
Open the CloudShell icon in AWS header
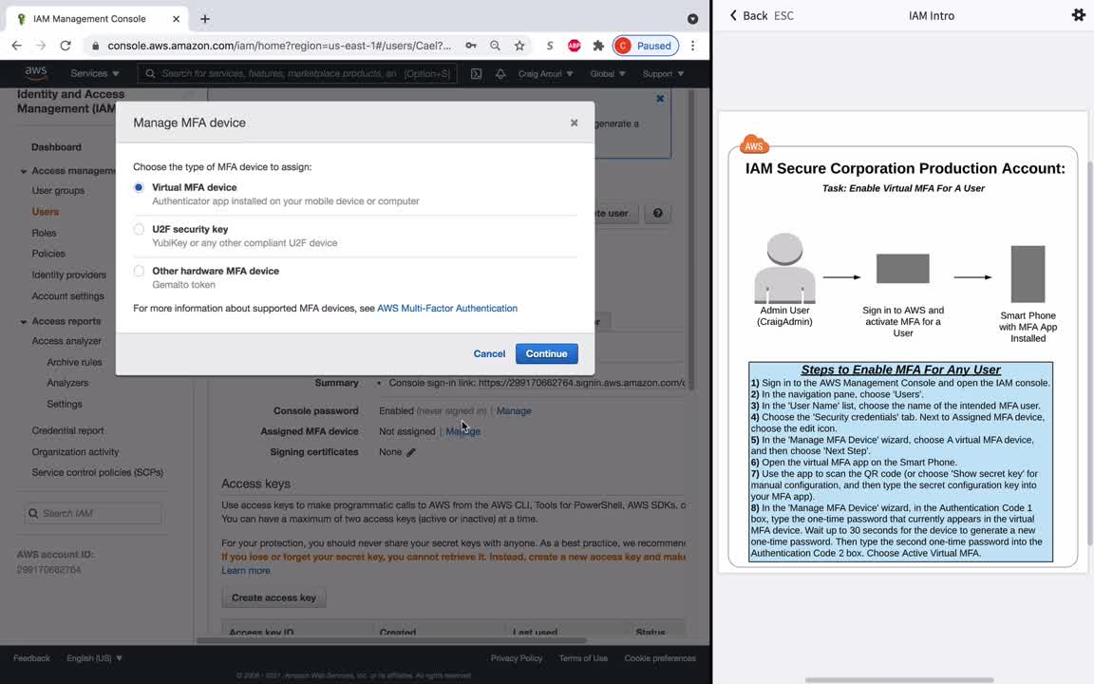click(x=476, y=73)
